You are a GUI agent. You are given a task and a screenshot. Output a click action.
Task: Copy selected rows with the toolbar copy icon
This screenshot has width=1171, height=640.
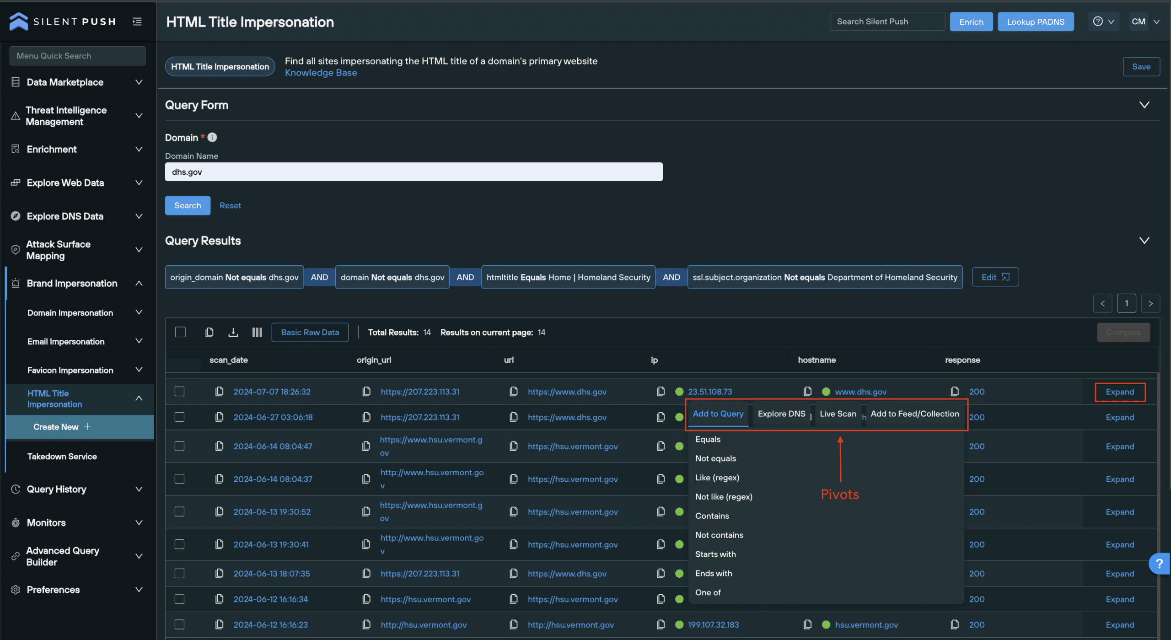pyautogui.click(x=209, y=332)
